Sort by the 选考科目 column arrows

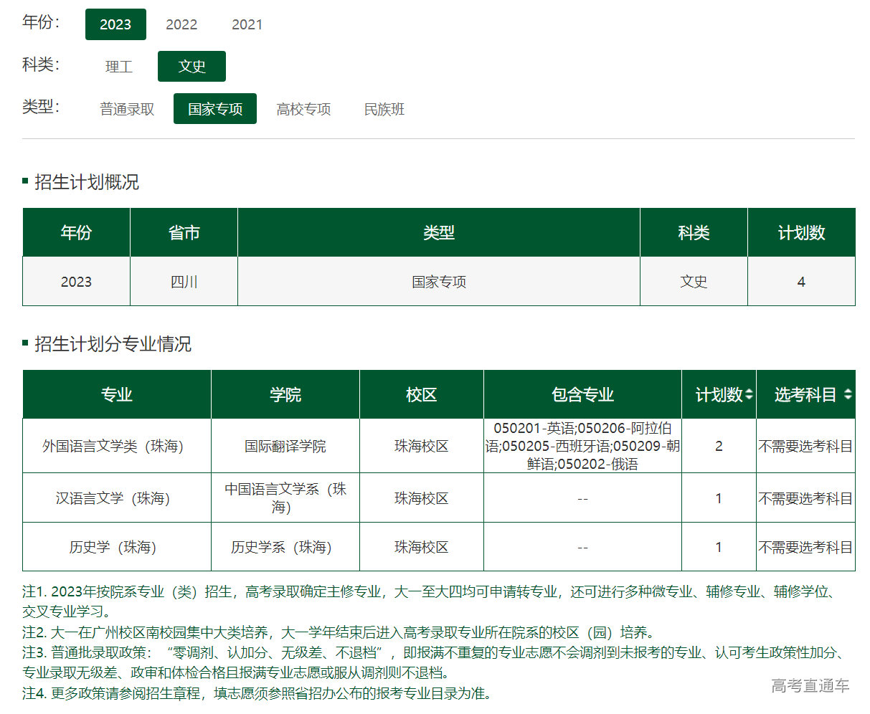pyautogui.click(x=848, y=395)
